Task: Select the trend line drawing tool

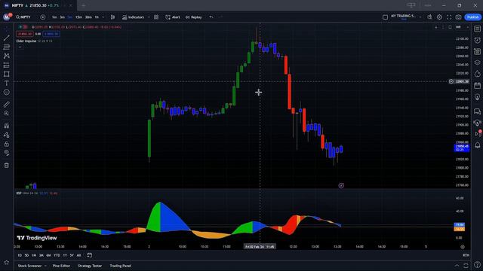Action: pos(7,38)
